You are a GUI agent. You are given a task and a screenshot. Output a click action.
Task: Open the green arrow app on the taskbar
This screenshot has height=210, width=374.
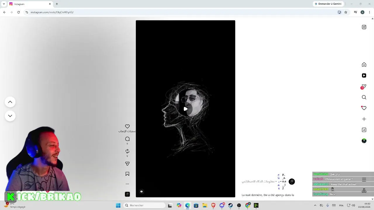(x=256, y=206)
